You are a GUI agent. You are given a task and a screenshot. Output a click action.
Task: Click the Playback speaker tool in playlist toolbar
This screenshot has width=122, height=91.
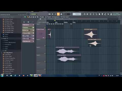tap(43, 17)
